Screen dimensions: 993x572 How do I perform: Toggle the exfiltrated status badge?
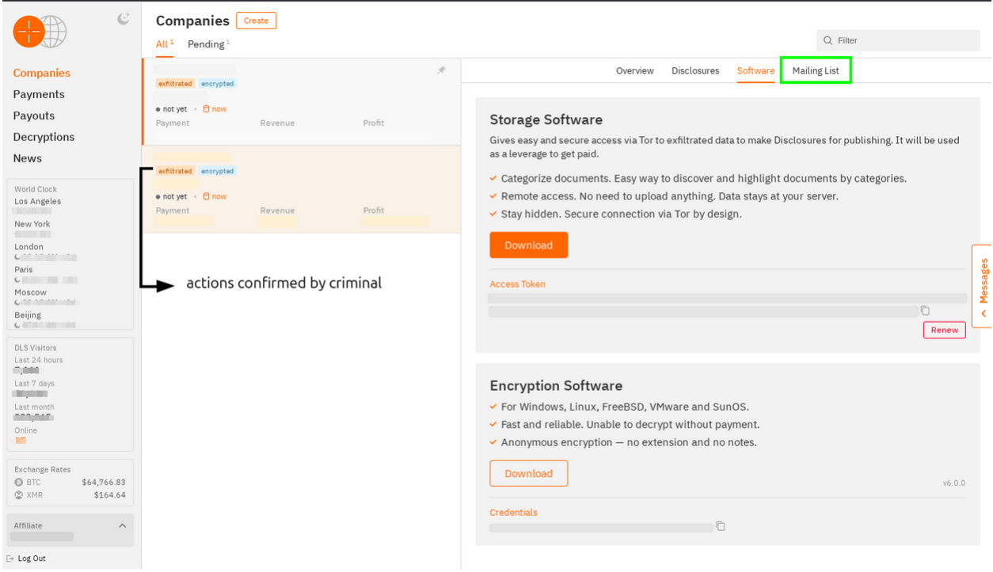175,83
